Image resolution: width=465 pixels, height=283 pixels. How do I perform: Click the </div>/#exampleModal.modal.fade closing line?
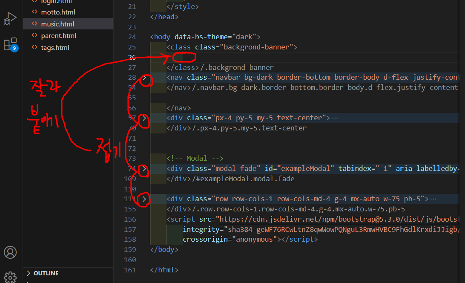pos(230,179)
